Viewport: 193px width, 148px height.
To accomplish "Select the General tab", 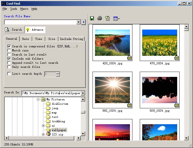I will [11, 39].
